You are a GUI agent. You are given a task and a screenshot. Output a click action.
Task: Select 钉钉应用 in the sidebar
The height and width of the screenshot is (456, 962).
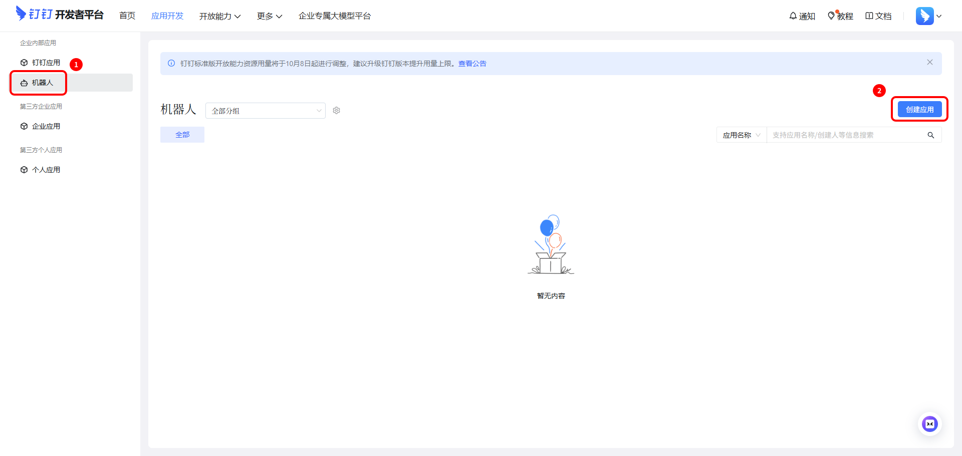tap(46, 63)
